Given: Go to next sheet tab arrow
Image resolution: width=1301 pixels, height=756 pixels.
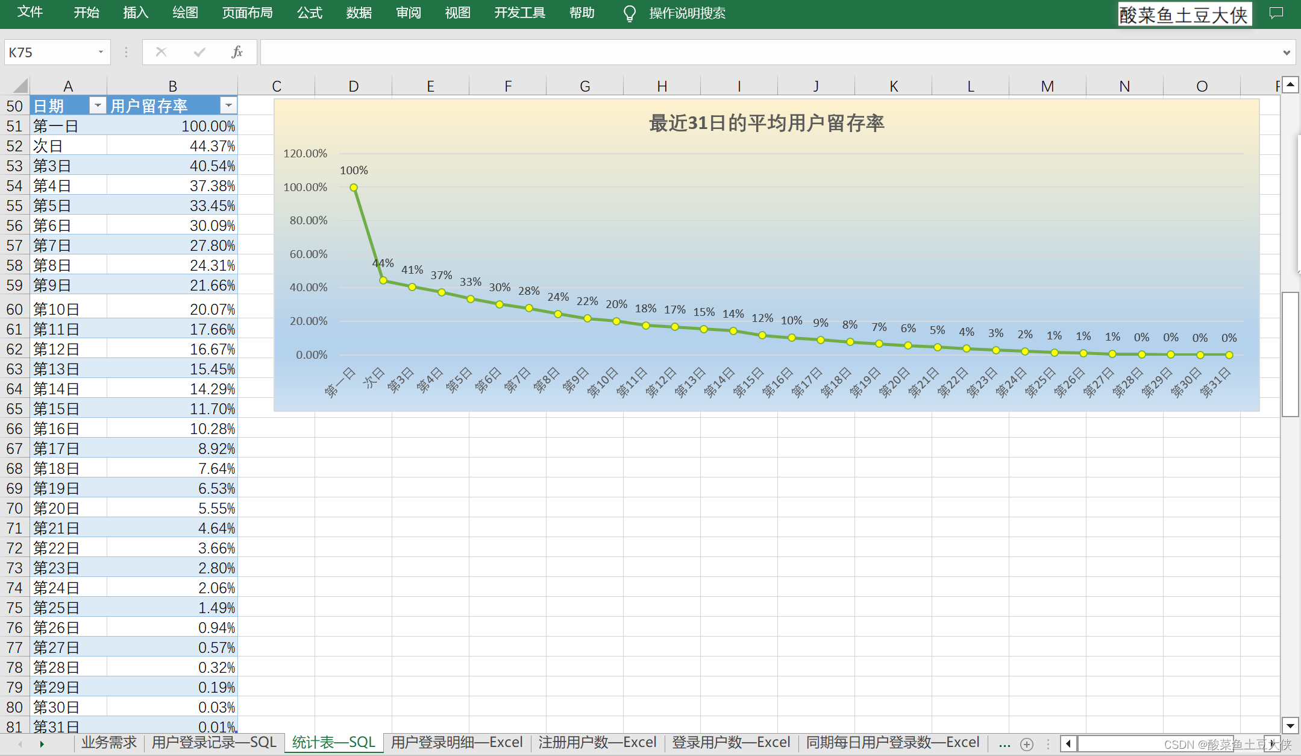Looking at the screenshot, I should click(x=42, y=744).
